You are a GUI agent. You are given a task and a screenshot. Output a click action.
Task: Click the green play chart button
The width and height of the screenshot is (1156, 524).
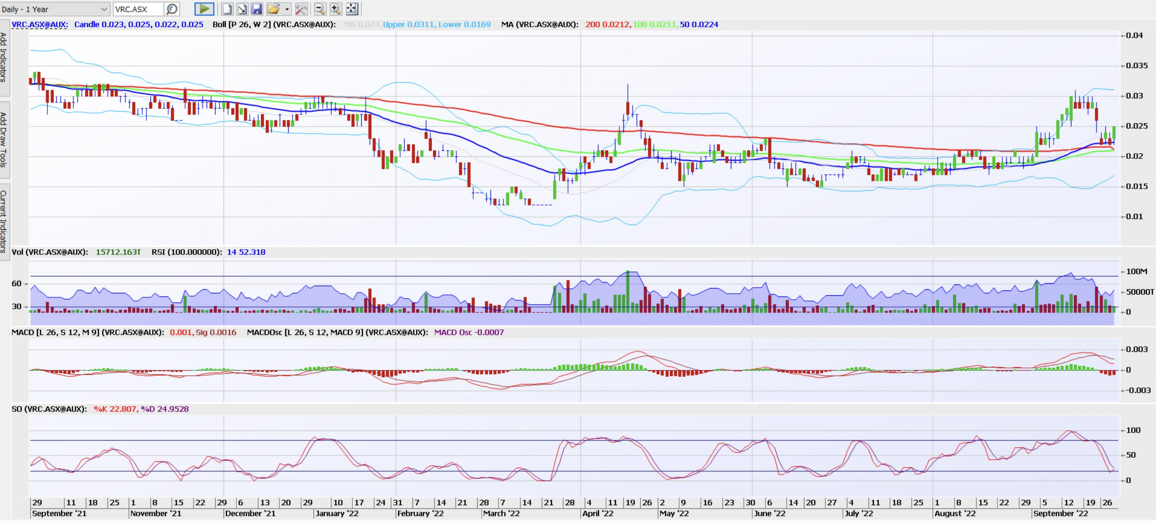(204, 9)
